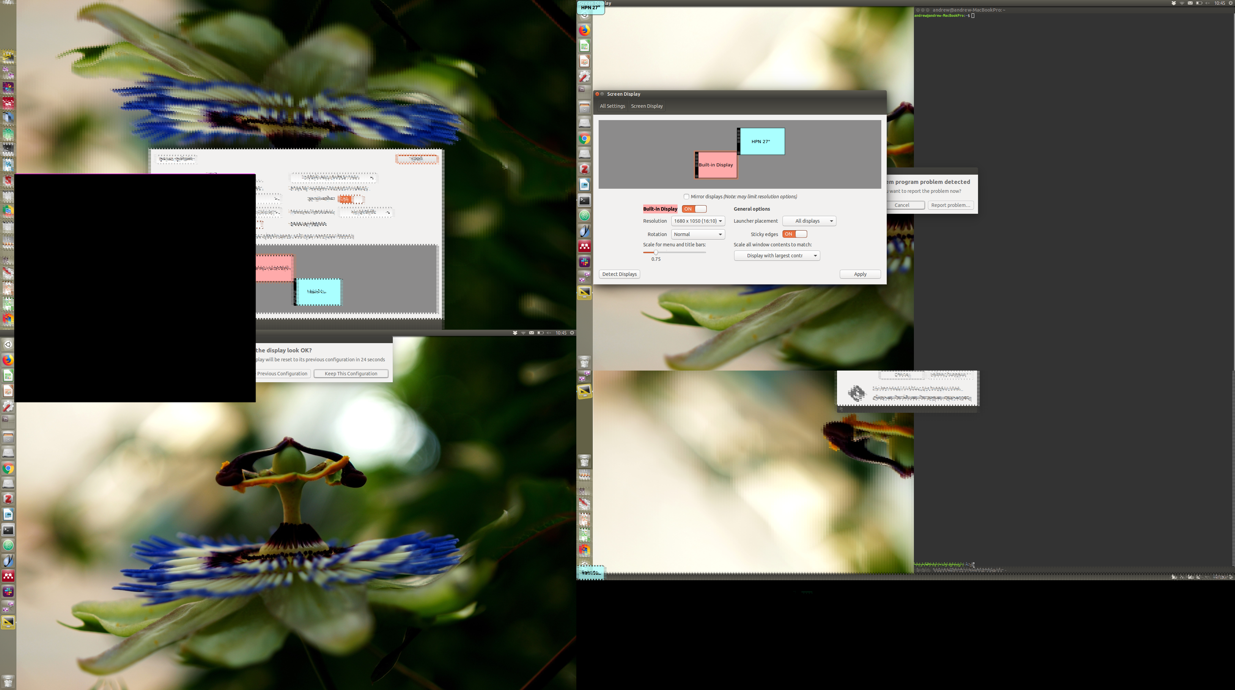
Task: Click Keep This Configuration button
Action: point(351,374)
